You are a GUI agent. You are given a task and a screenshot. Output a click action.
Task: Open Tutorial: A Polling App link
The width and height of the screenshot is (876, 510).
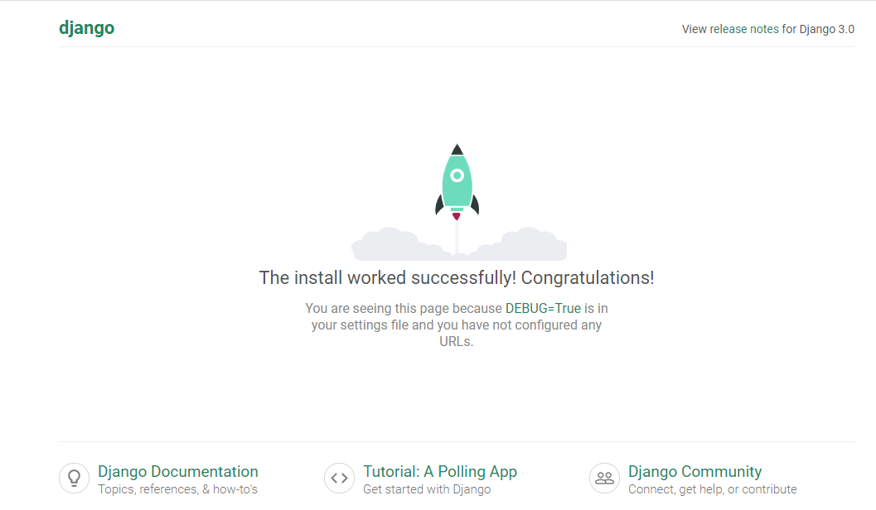[x=440, y=471]
